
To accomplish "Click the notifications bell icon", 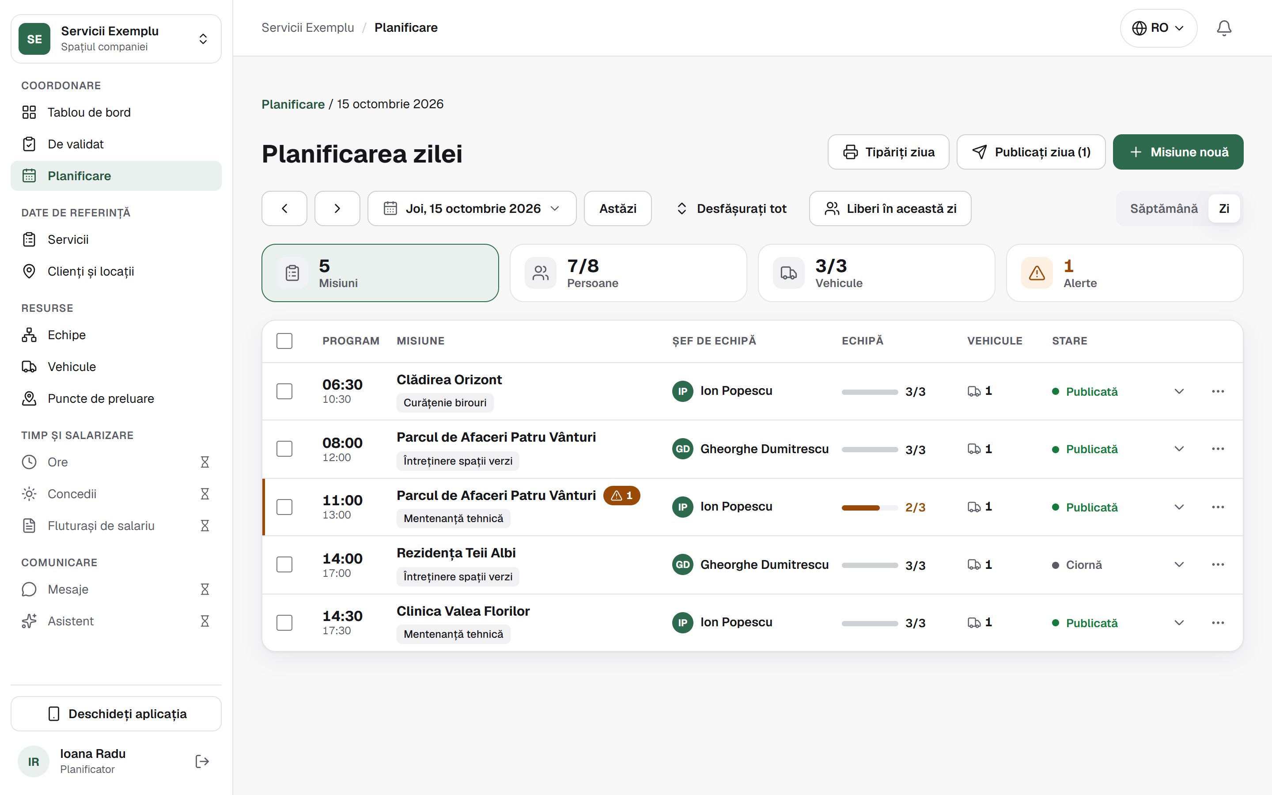I will pyautogui.click(x=1224, y=28).
